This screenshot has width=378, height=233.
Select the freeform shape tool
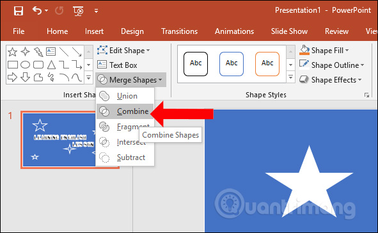click(x=38, y=77)
